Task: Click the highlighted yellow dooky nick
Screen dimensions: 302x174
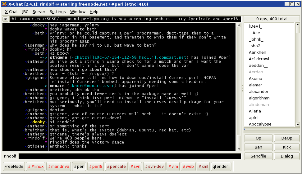Action: click(39, 122)
